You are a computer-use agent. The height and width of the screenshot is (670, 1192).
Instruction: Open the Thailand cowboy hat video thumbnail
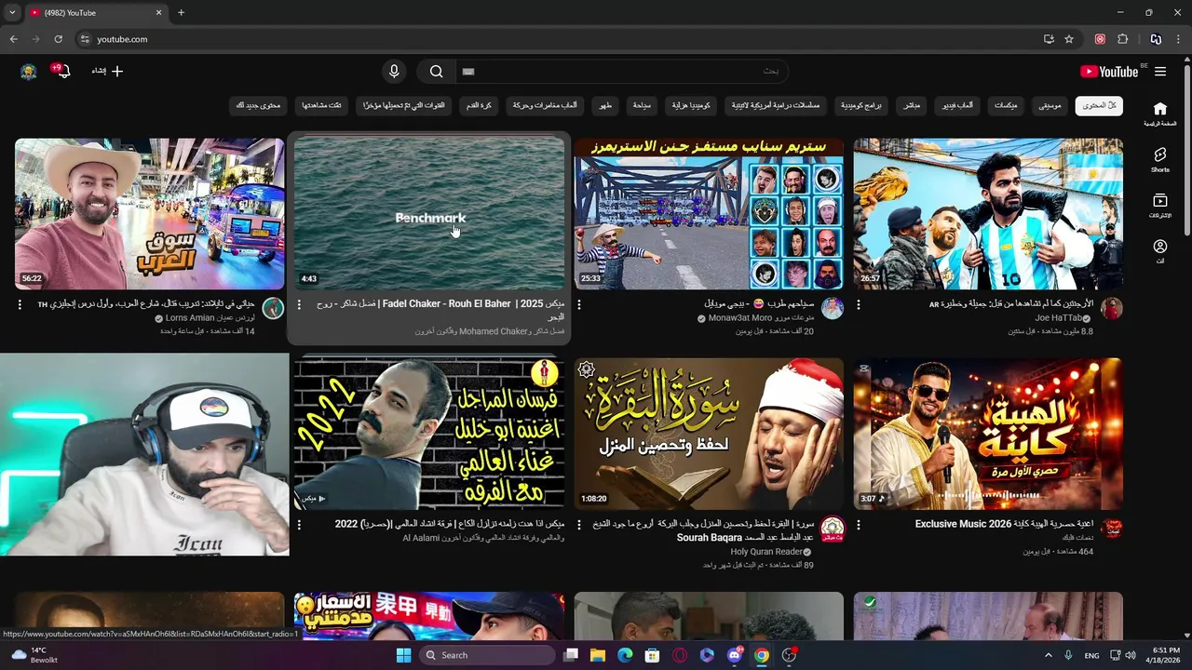[x=150, y=214]
